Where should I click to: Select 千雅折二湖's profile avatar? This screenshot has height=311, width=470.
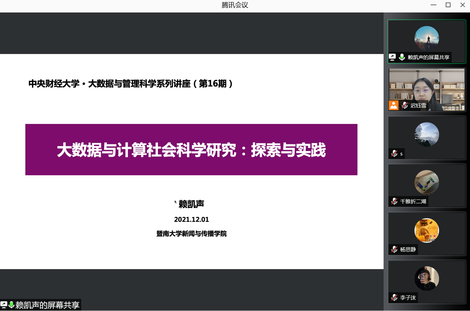(x=427, y=182)
